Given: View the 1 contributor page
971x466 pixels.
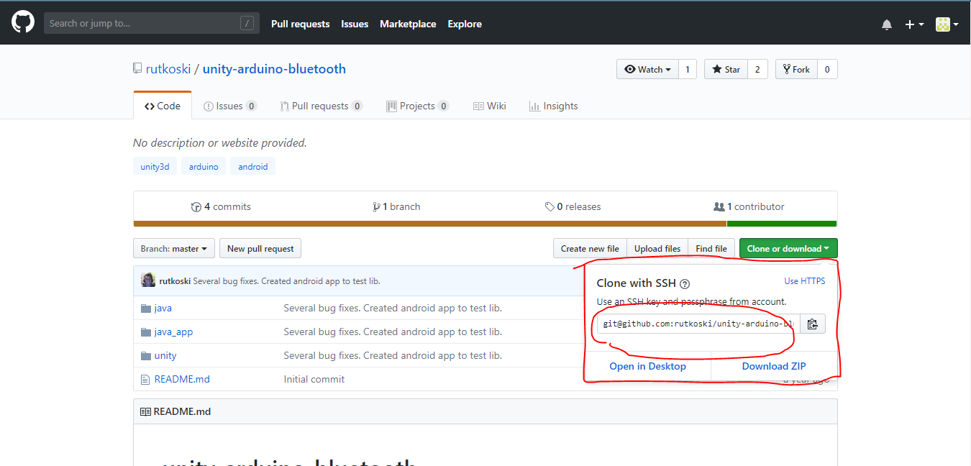Looking at the screenshot, I should pos(749,206).
